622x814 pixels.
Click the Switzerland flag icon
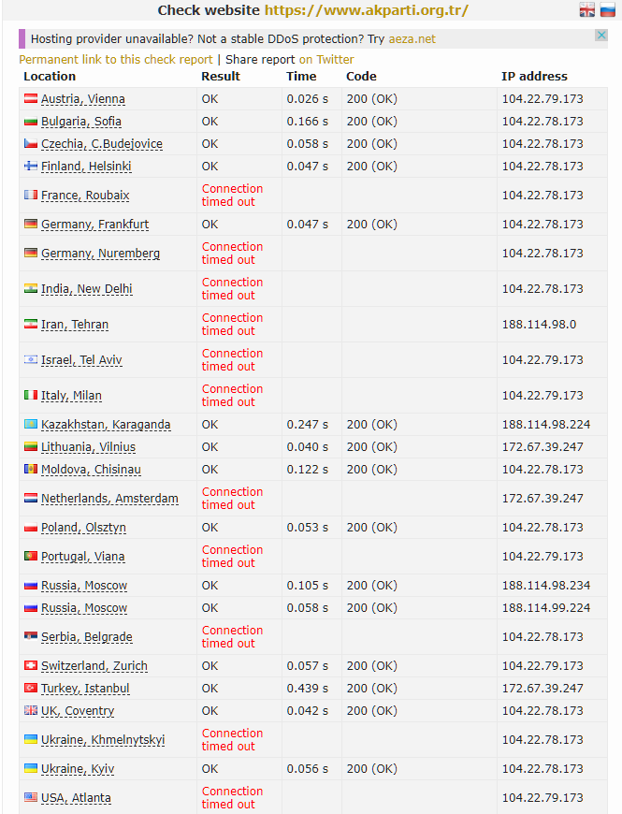point(31,666)
